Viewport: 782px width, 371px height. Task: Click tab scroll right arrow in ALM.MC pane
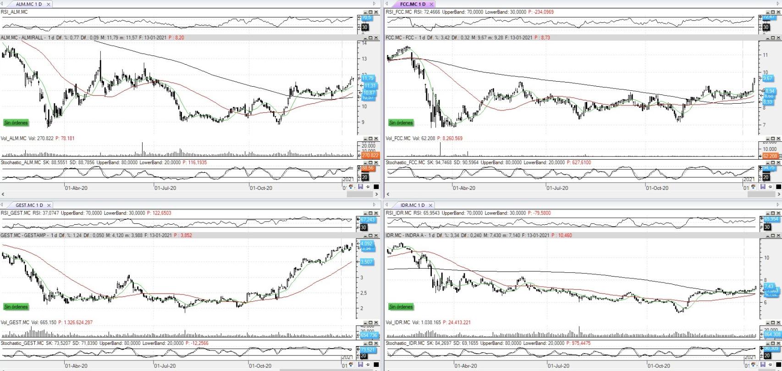(x=374, y=4)
